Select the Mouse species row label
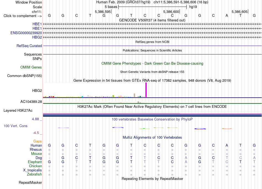Image resolution: width=262 pixels, height=189 pixels. 36,154
